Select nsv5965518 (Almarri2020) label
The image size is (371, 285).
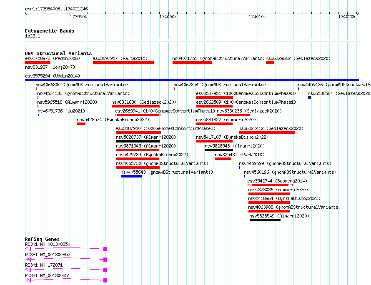tap(67, 102)
